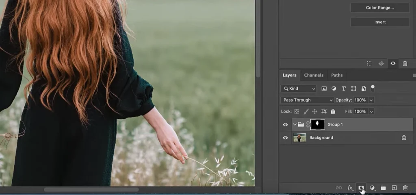The height and width of the screenshot is (195, 416).
Task: Click the Add layer mask icon
Action: [361, 188]
